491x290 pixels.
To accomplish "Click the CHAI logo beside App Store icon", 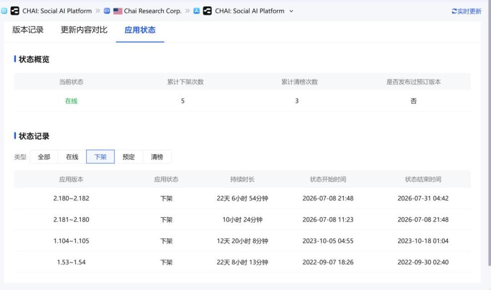I will (207, 11).
